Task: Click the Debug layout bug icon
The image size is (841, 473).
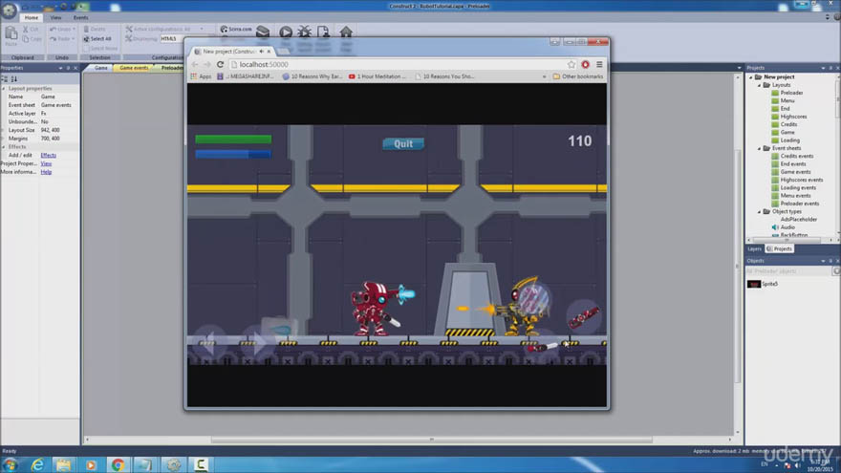Action: pyautogui.click(x=305, y=32)
